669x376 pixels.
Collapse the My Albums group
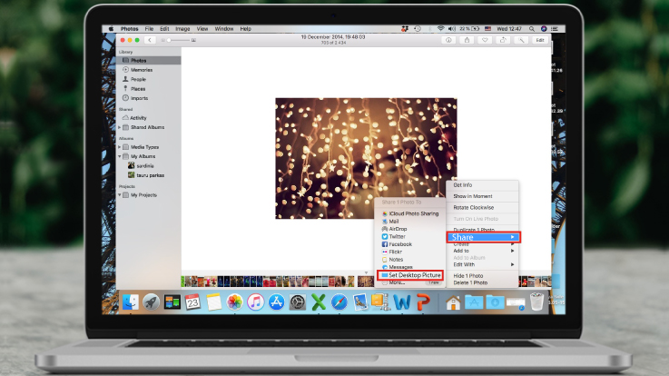click(120, 156)
